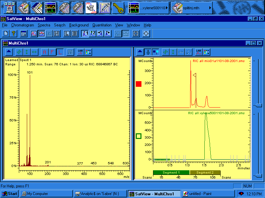Click the toolbar icon with boxed letter L
265x198 pixels.
pyautogui.click(x=67, y=34)
